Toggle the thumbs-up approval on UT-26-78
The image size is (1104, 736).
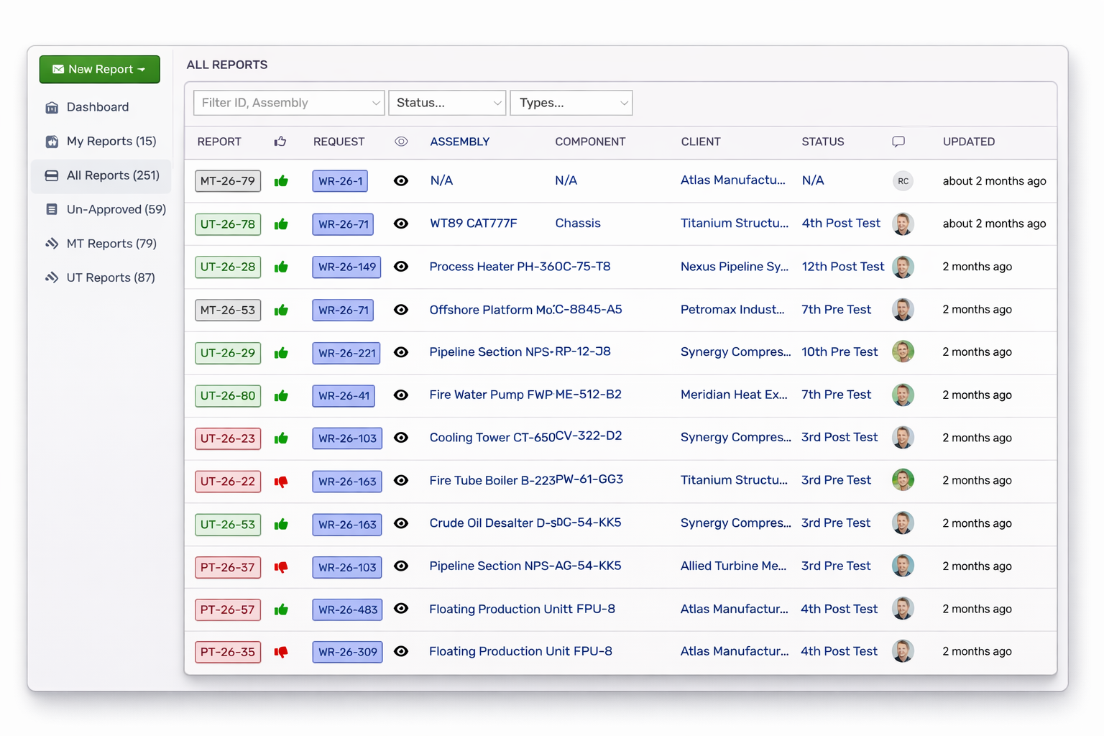[x=281, y=224]
